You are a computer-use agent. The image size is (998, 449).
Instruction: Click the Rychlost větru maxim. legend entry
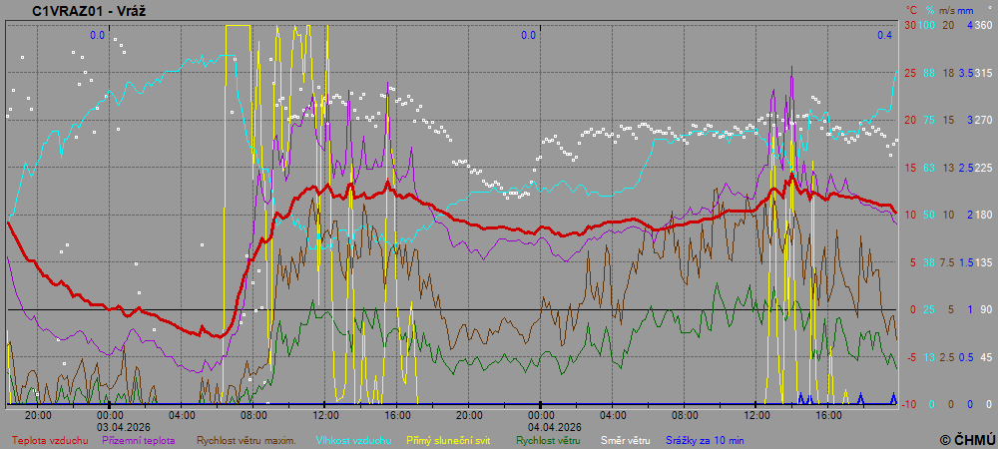point(246,439)
